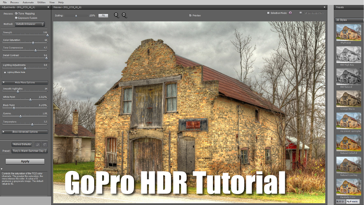Select the !MyPreset thumbnail
364x205 pixels.
pos(349,32)
